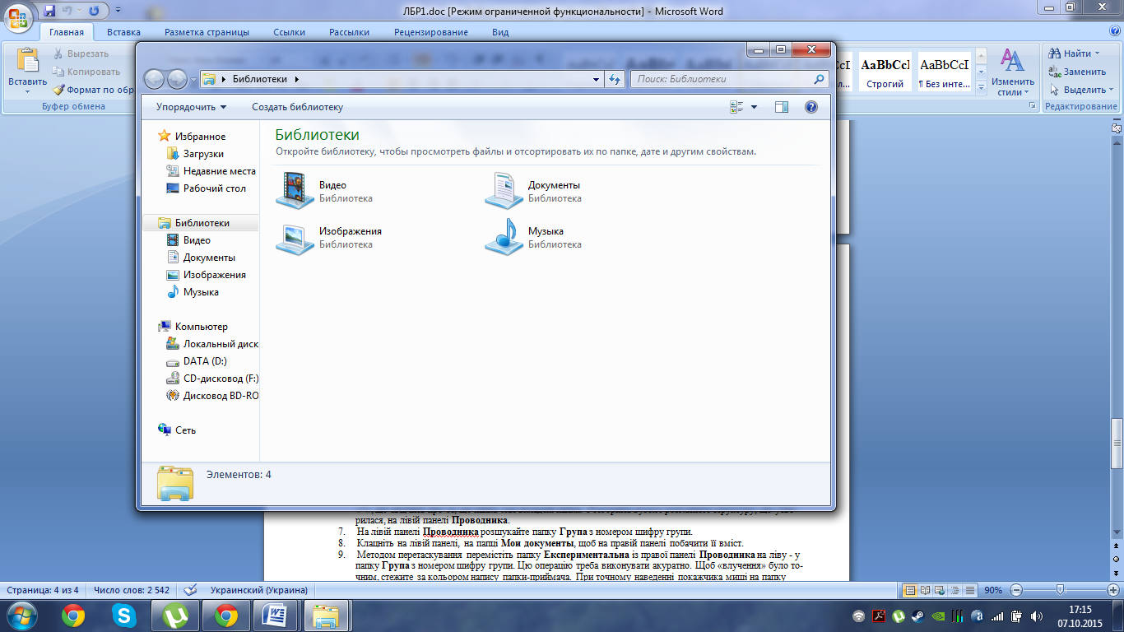Viewport: 1124px width, 632px height.
Task: Switch to Разметка страницы tab in Word
Action: click(x=207, y=32)
